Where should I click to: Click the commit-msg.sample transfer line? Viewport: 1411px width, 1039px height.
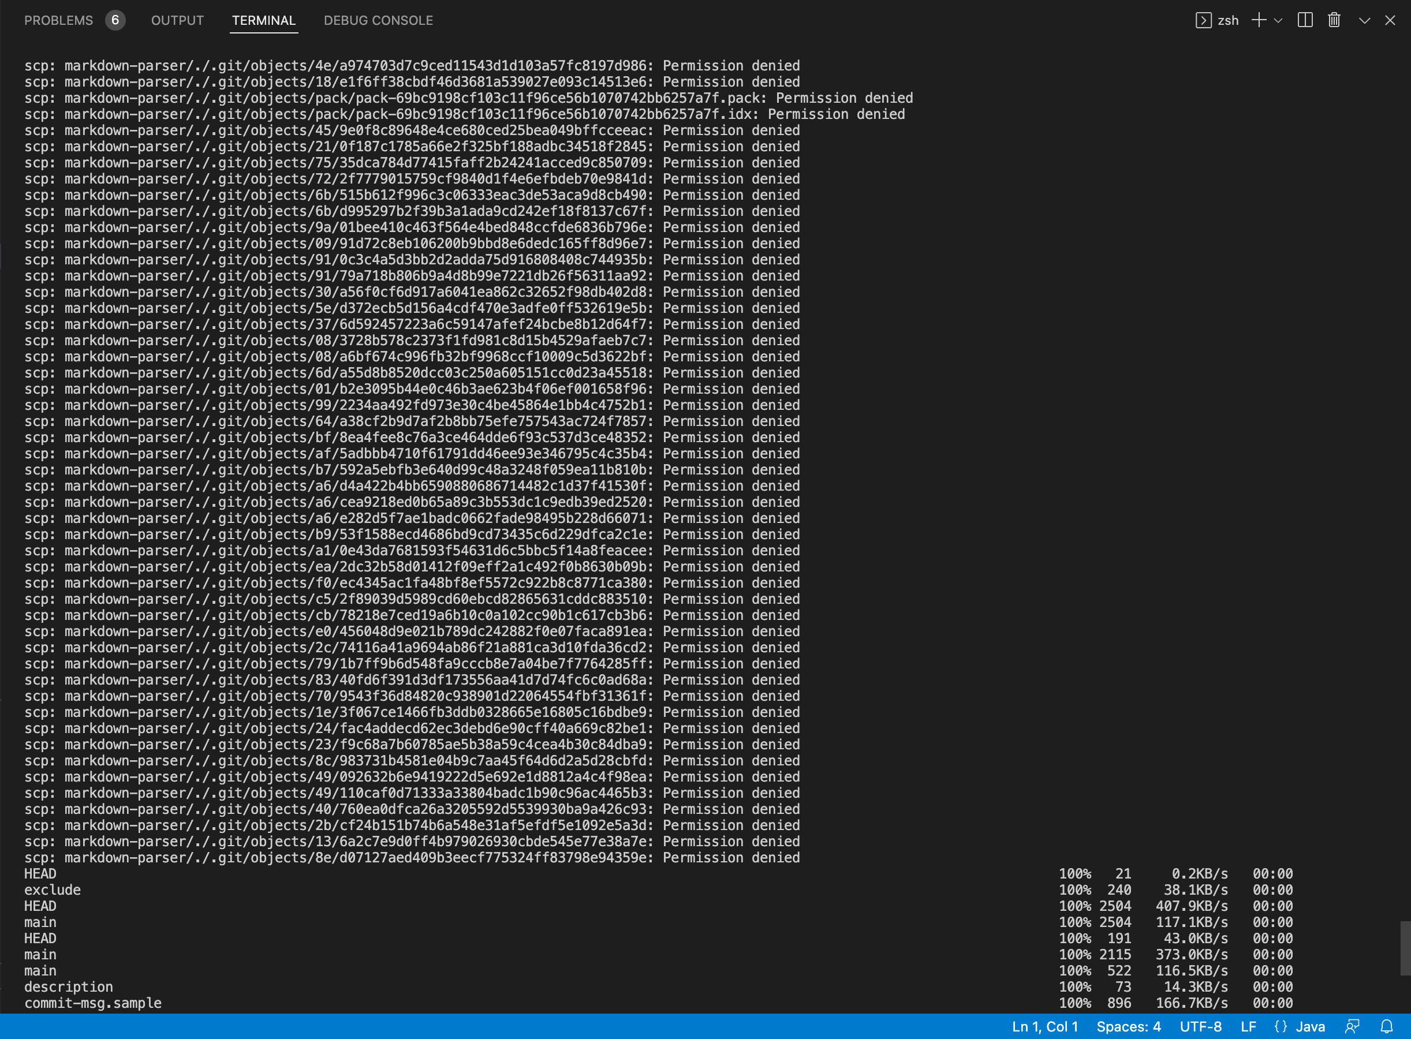tap(92, 1003)
